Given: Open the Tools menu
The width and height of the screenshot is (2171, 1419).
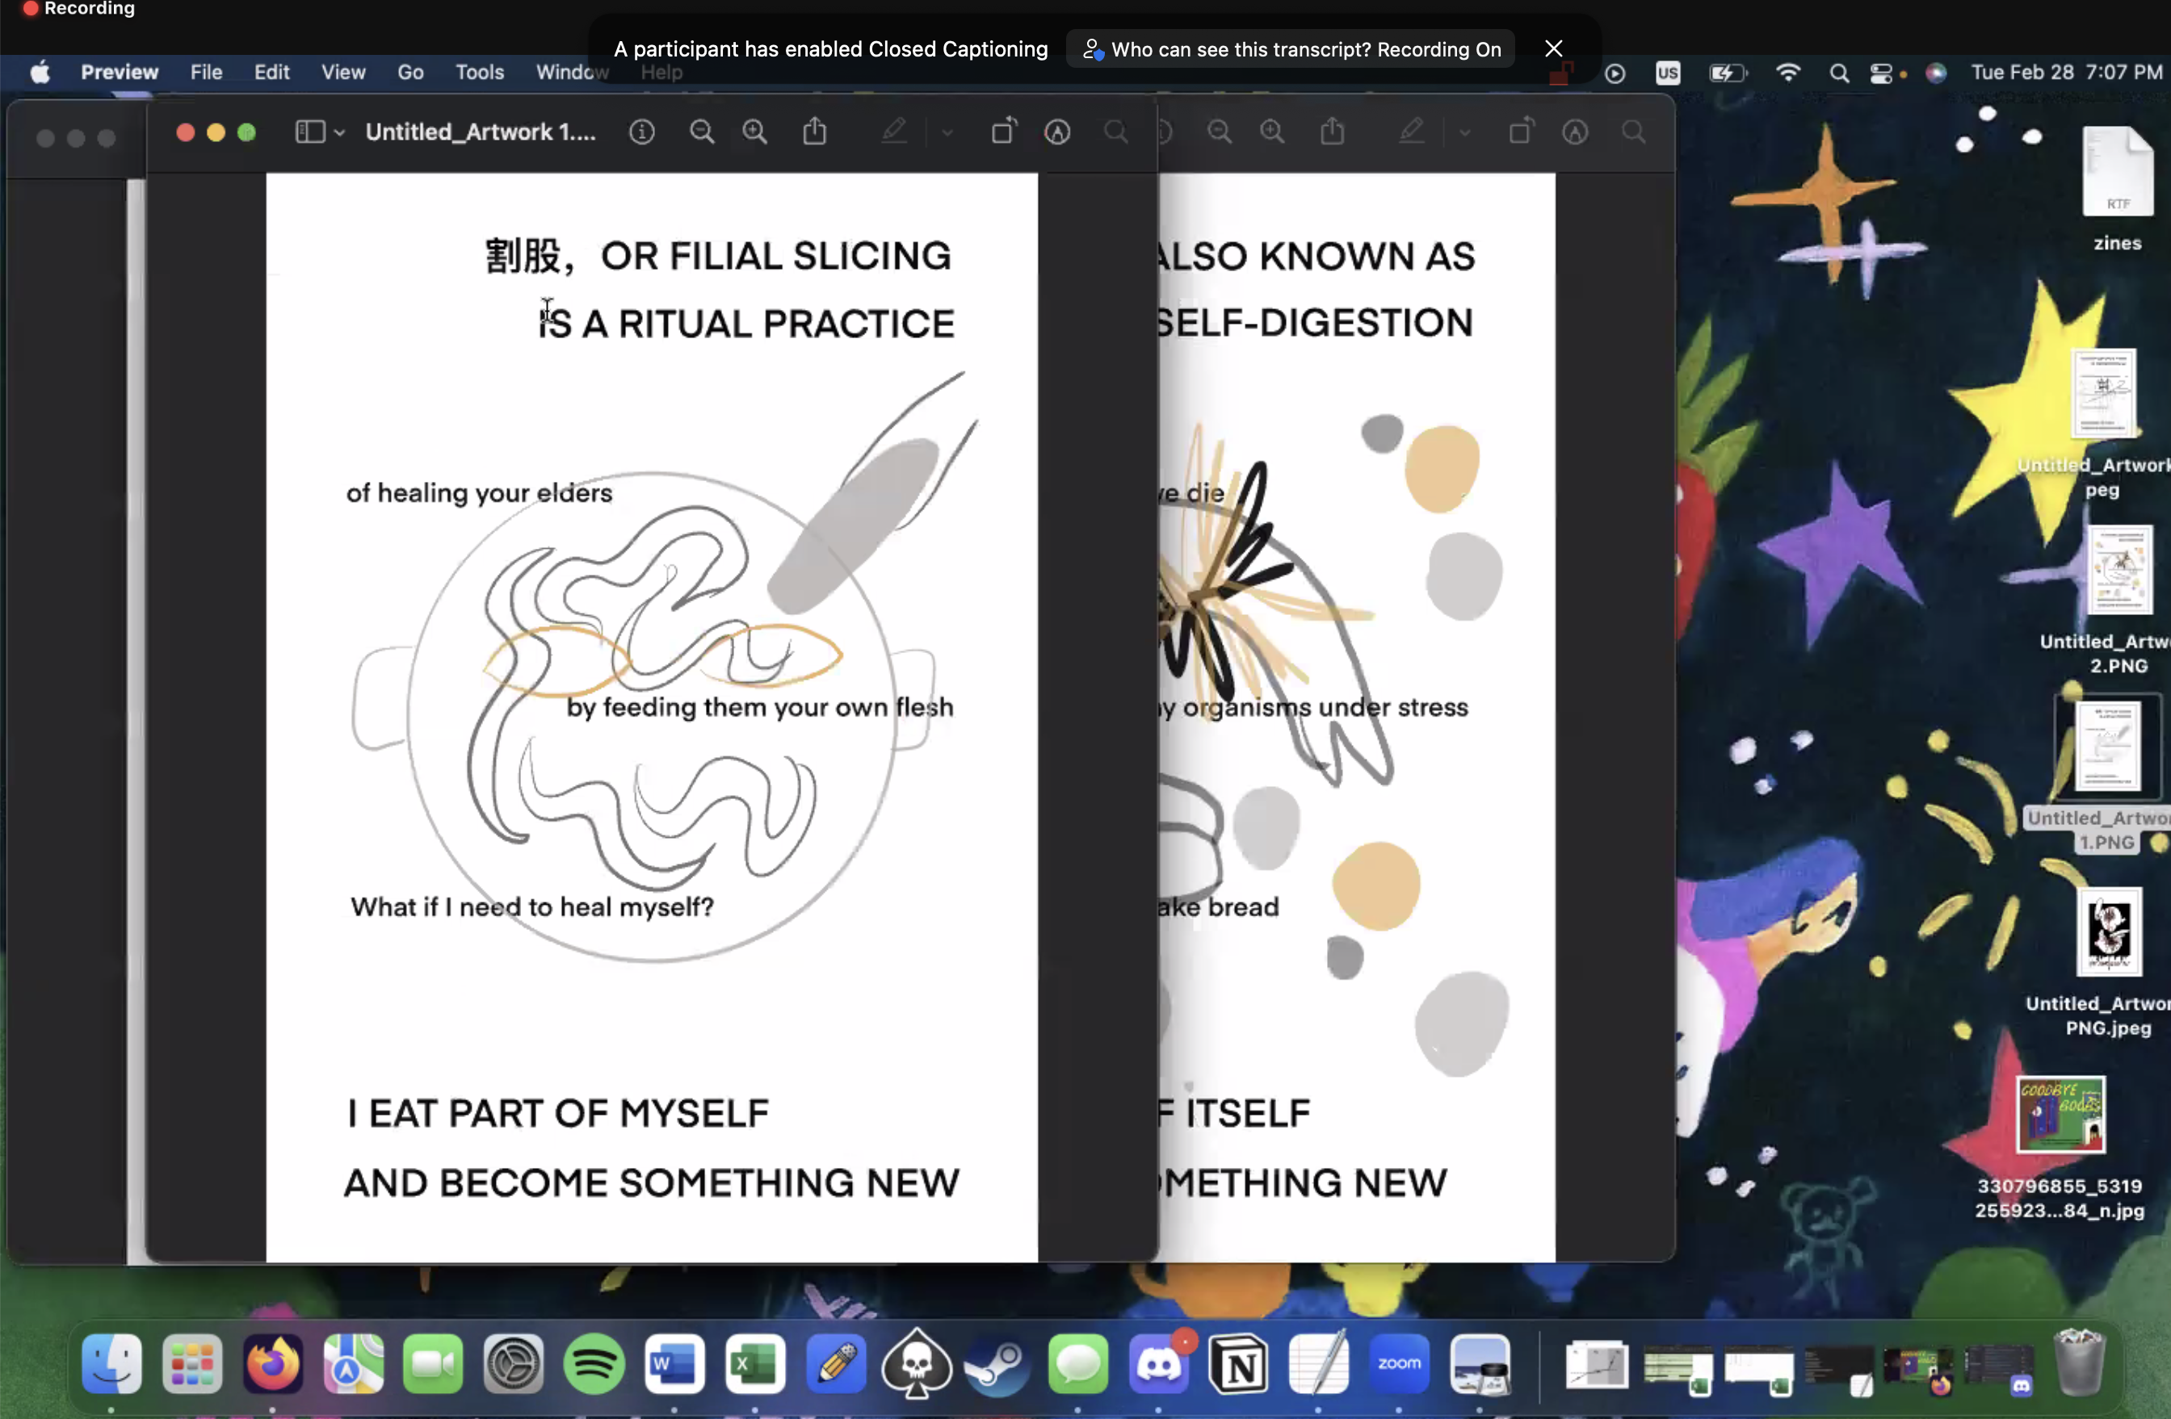Looking at the screenshot, I should point(479,72).
